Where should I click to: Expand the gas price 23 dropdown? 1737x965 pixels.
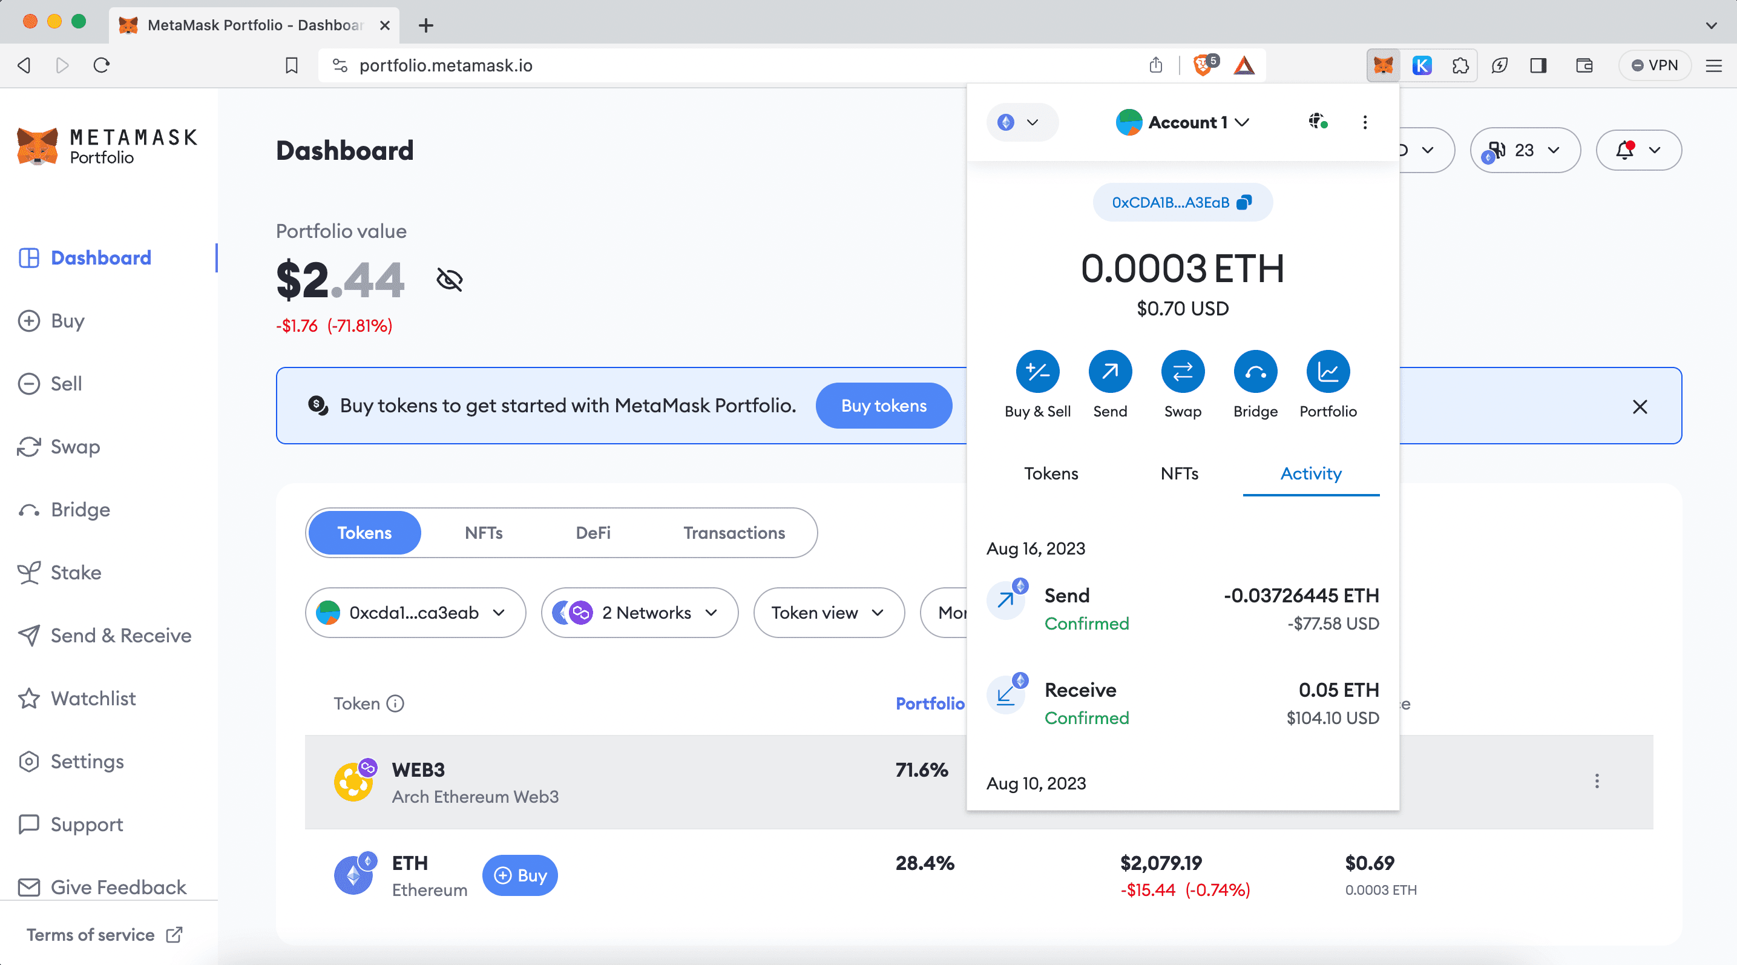pos(1525,150)
